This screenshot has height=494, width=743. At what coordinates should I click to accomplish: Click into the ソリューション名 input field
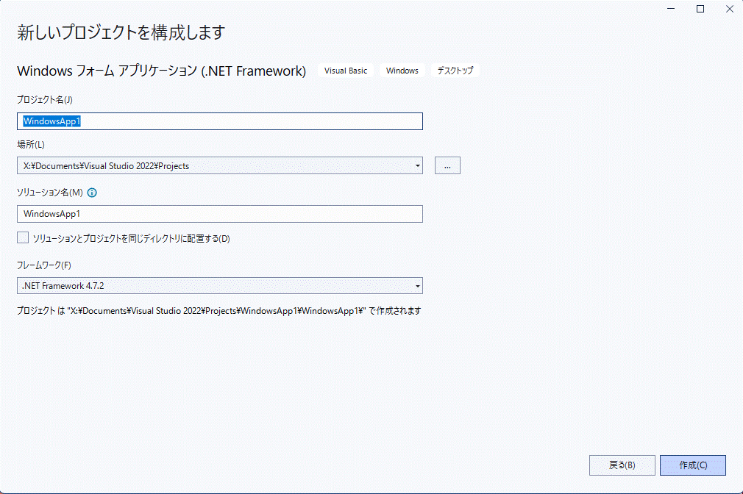[x=219, y=214]
